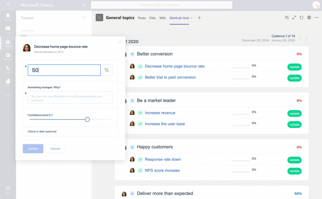
Task: Click objective icon beside Happy customers
Action: pyautogui.click(x=132, y=147)
